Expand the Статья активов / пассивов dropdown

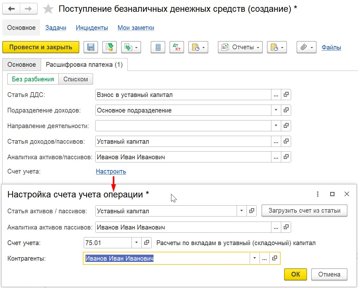[241, 211]
